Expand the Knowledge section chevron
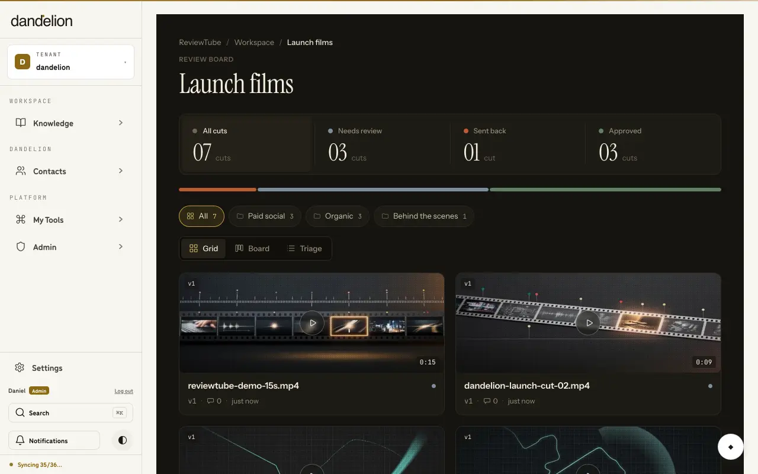Image resolution: width=758 pixels, height=474 pixels. pos(121,123)
